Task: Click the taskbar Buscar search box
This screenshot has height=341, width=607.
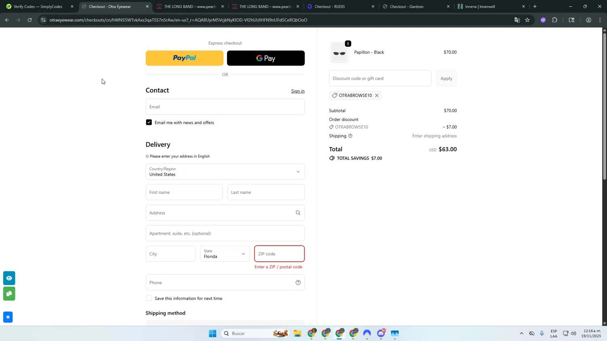Action: click(256, 333)
